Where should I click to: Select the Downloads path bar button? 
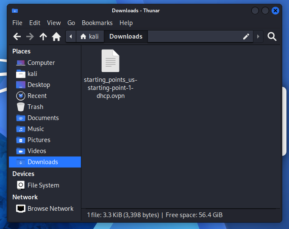coord(126,36)
